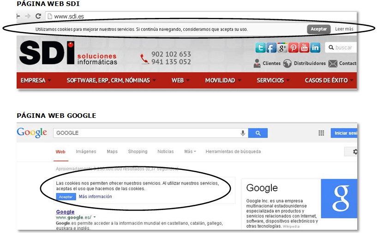Click the Google voice search microphone
Viewport: 378px width, 233px height.
point(243,133)
